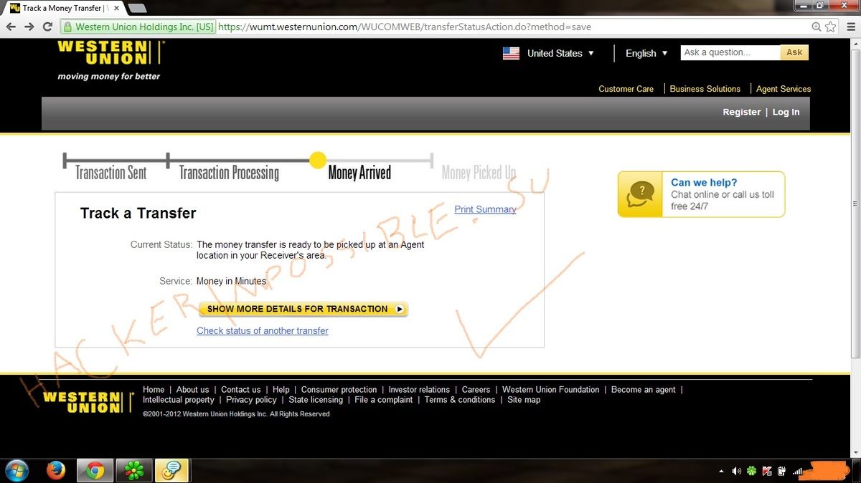The width and height of the screenshot is (861, 483).
Task: Launch Firefox from the taskbar
Action: click(56, 471)
